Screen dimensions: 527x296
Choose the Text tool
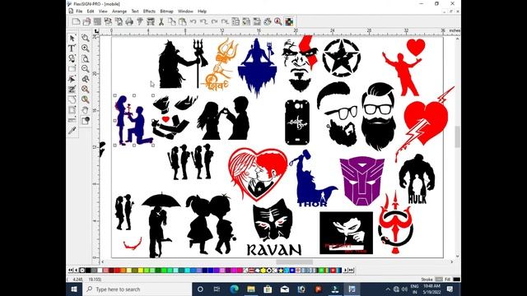(x=72, y=48)
